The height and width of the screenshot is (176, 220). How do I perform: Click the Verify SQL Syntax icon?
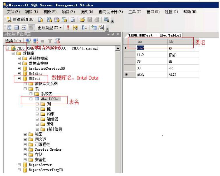click(x=75, y=27)
